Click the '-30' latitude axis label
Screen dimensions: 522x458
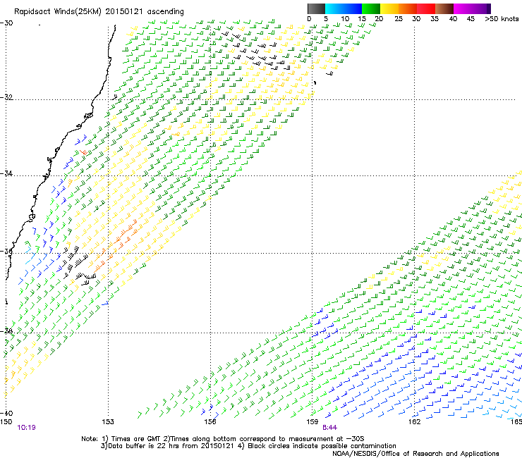click(x=7, y=23)
